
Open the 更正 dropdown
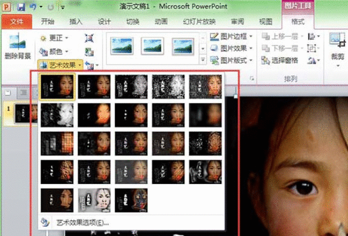(x=54, y=38)
